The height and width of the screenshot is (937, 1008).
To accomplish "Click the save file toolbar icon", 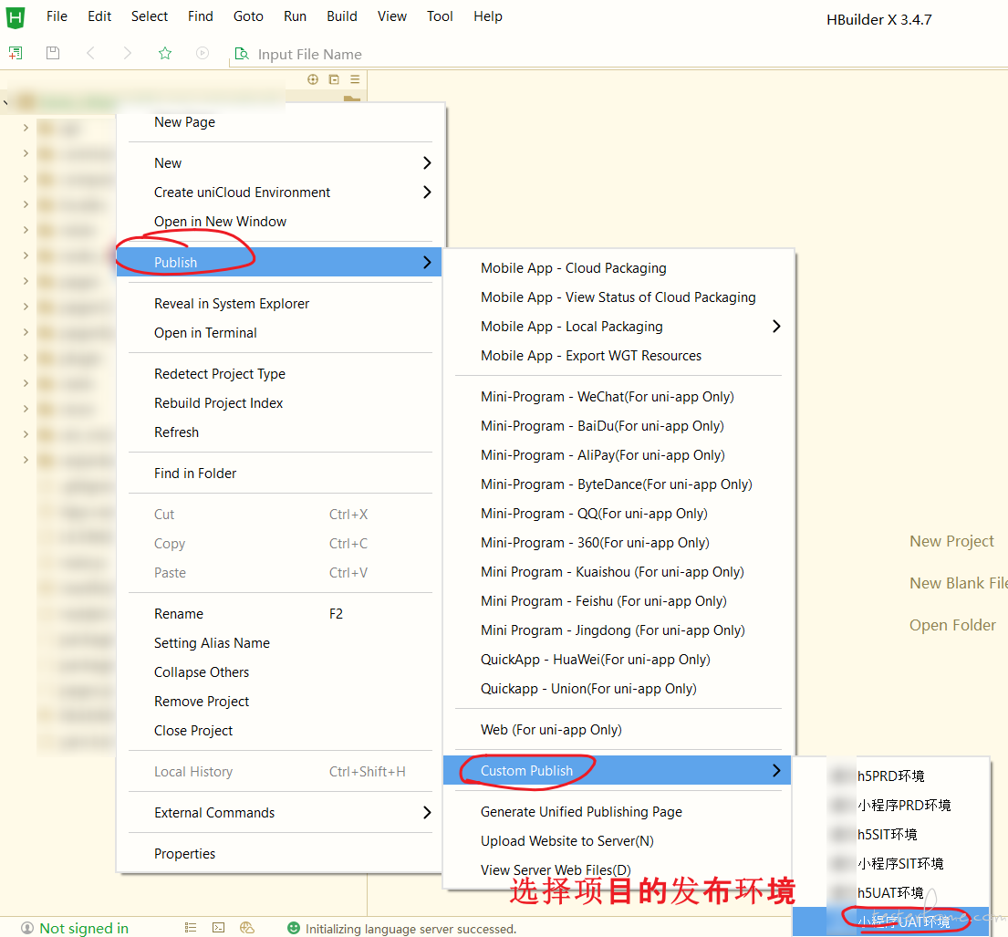I will point(53,54).
